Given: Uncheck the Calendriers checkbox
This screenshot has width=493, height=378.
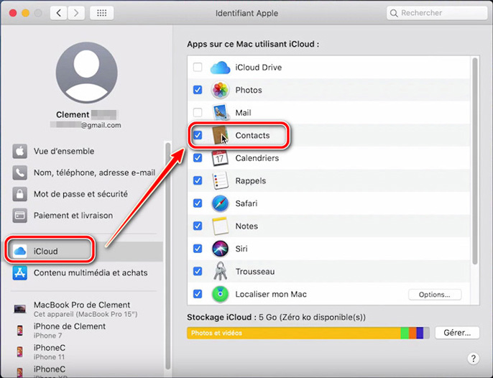Looking at the screenshot, I should pyautogui.click(x=198, y=158).
